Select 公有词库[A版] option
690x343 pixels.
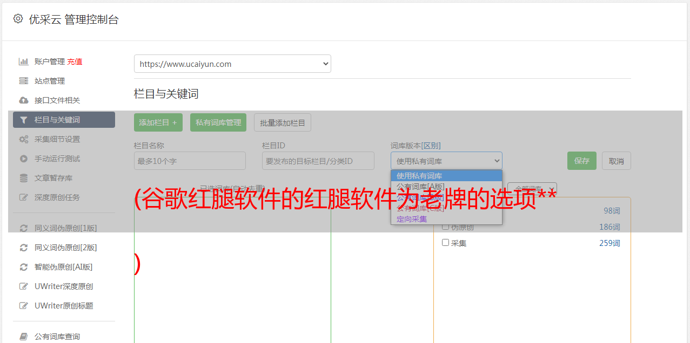tap(446, 187)
